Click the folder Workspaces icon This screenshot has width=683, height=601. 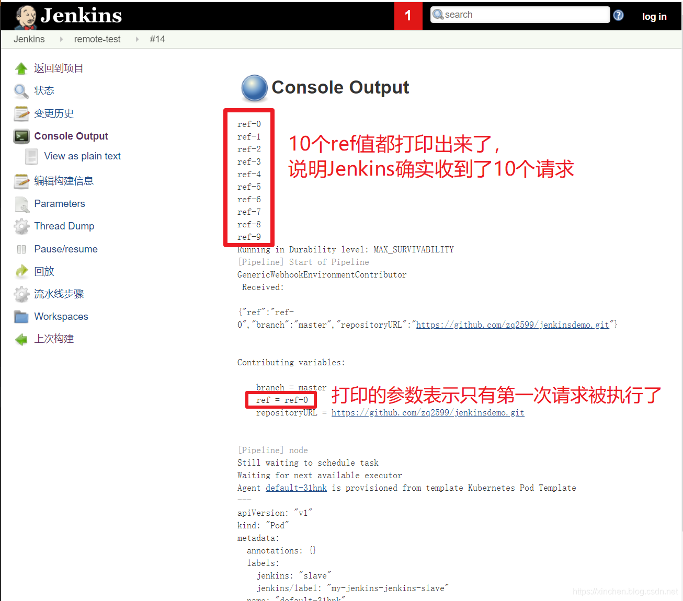click(21, 317)
